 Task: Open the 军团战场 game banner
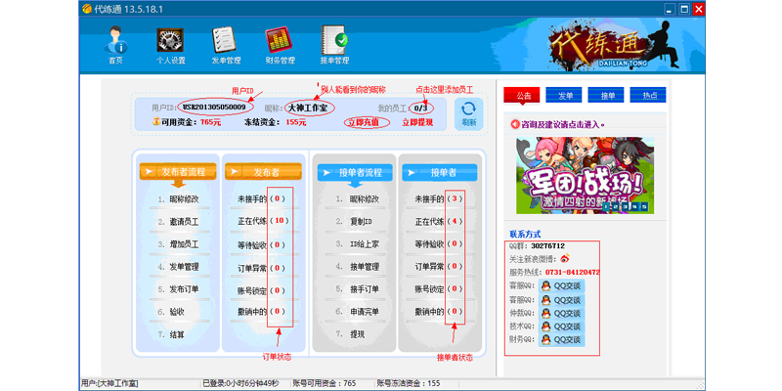click(585, 176)
